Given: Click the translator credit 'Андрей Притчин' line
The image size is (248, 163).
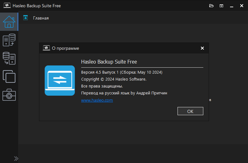Looking at the screenshot, I should [124, 93].
